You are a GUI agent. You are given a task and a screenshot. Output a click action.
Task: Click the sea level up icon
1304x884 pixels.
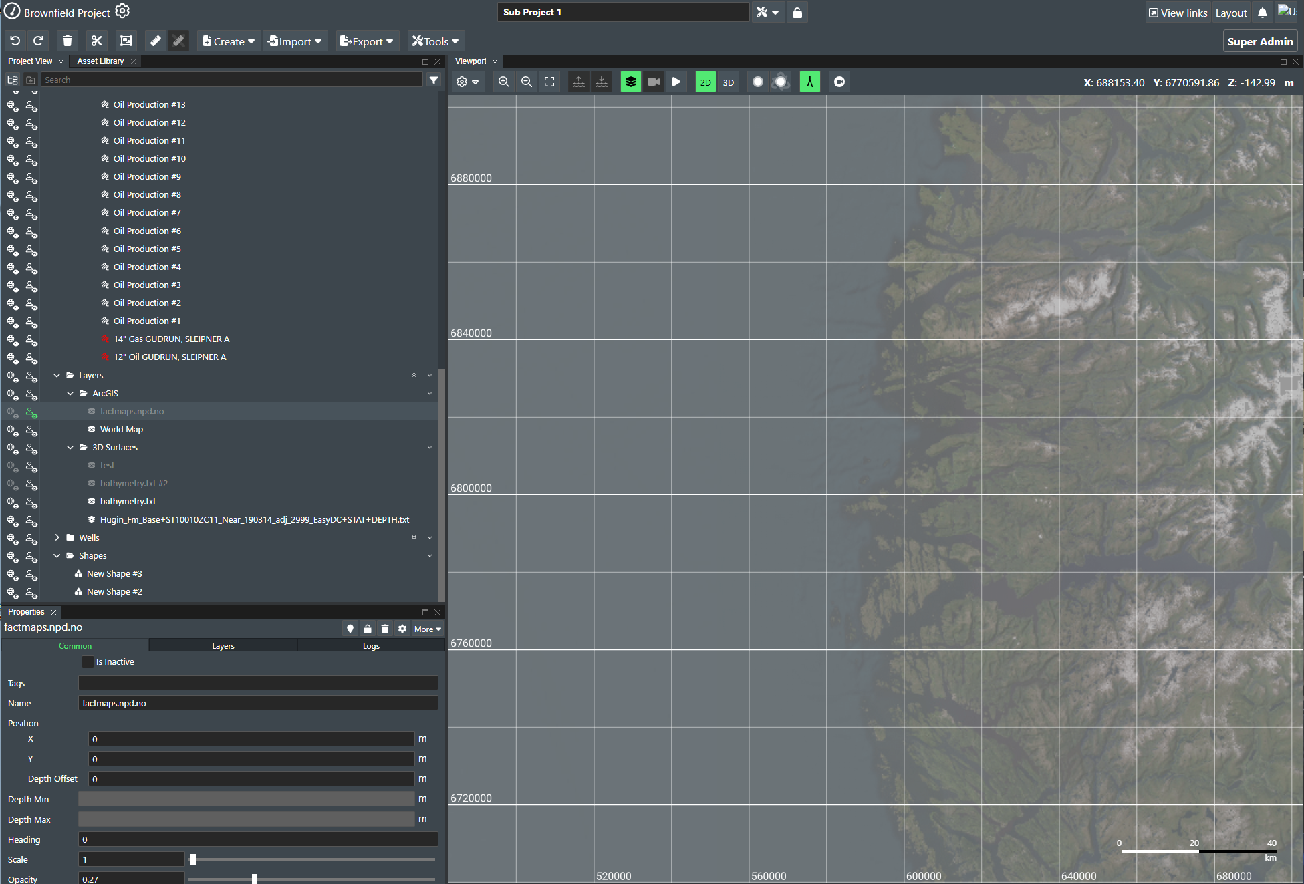pos(579,82)
